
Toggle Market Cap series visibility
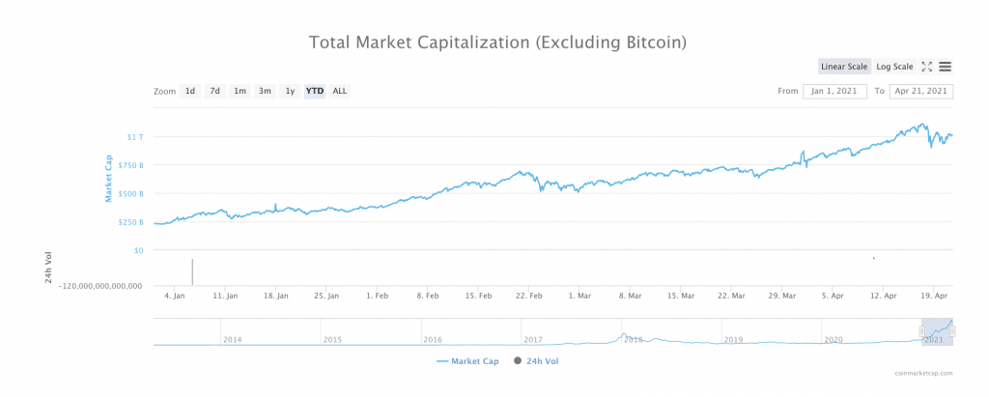[x=475, y=360]
